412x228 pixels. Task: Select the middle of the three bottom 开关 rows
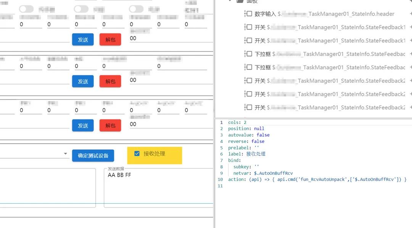tap(330, 94)
